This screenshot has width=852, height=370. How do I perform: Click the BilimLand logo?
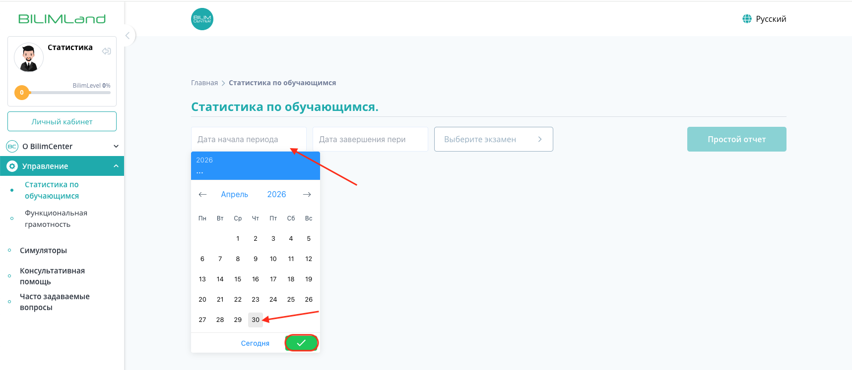pyautogui.click(x=62, y=19)
